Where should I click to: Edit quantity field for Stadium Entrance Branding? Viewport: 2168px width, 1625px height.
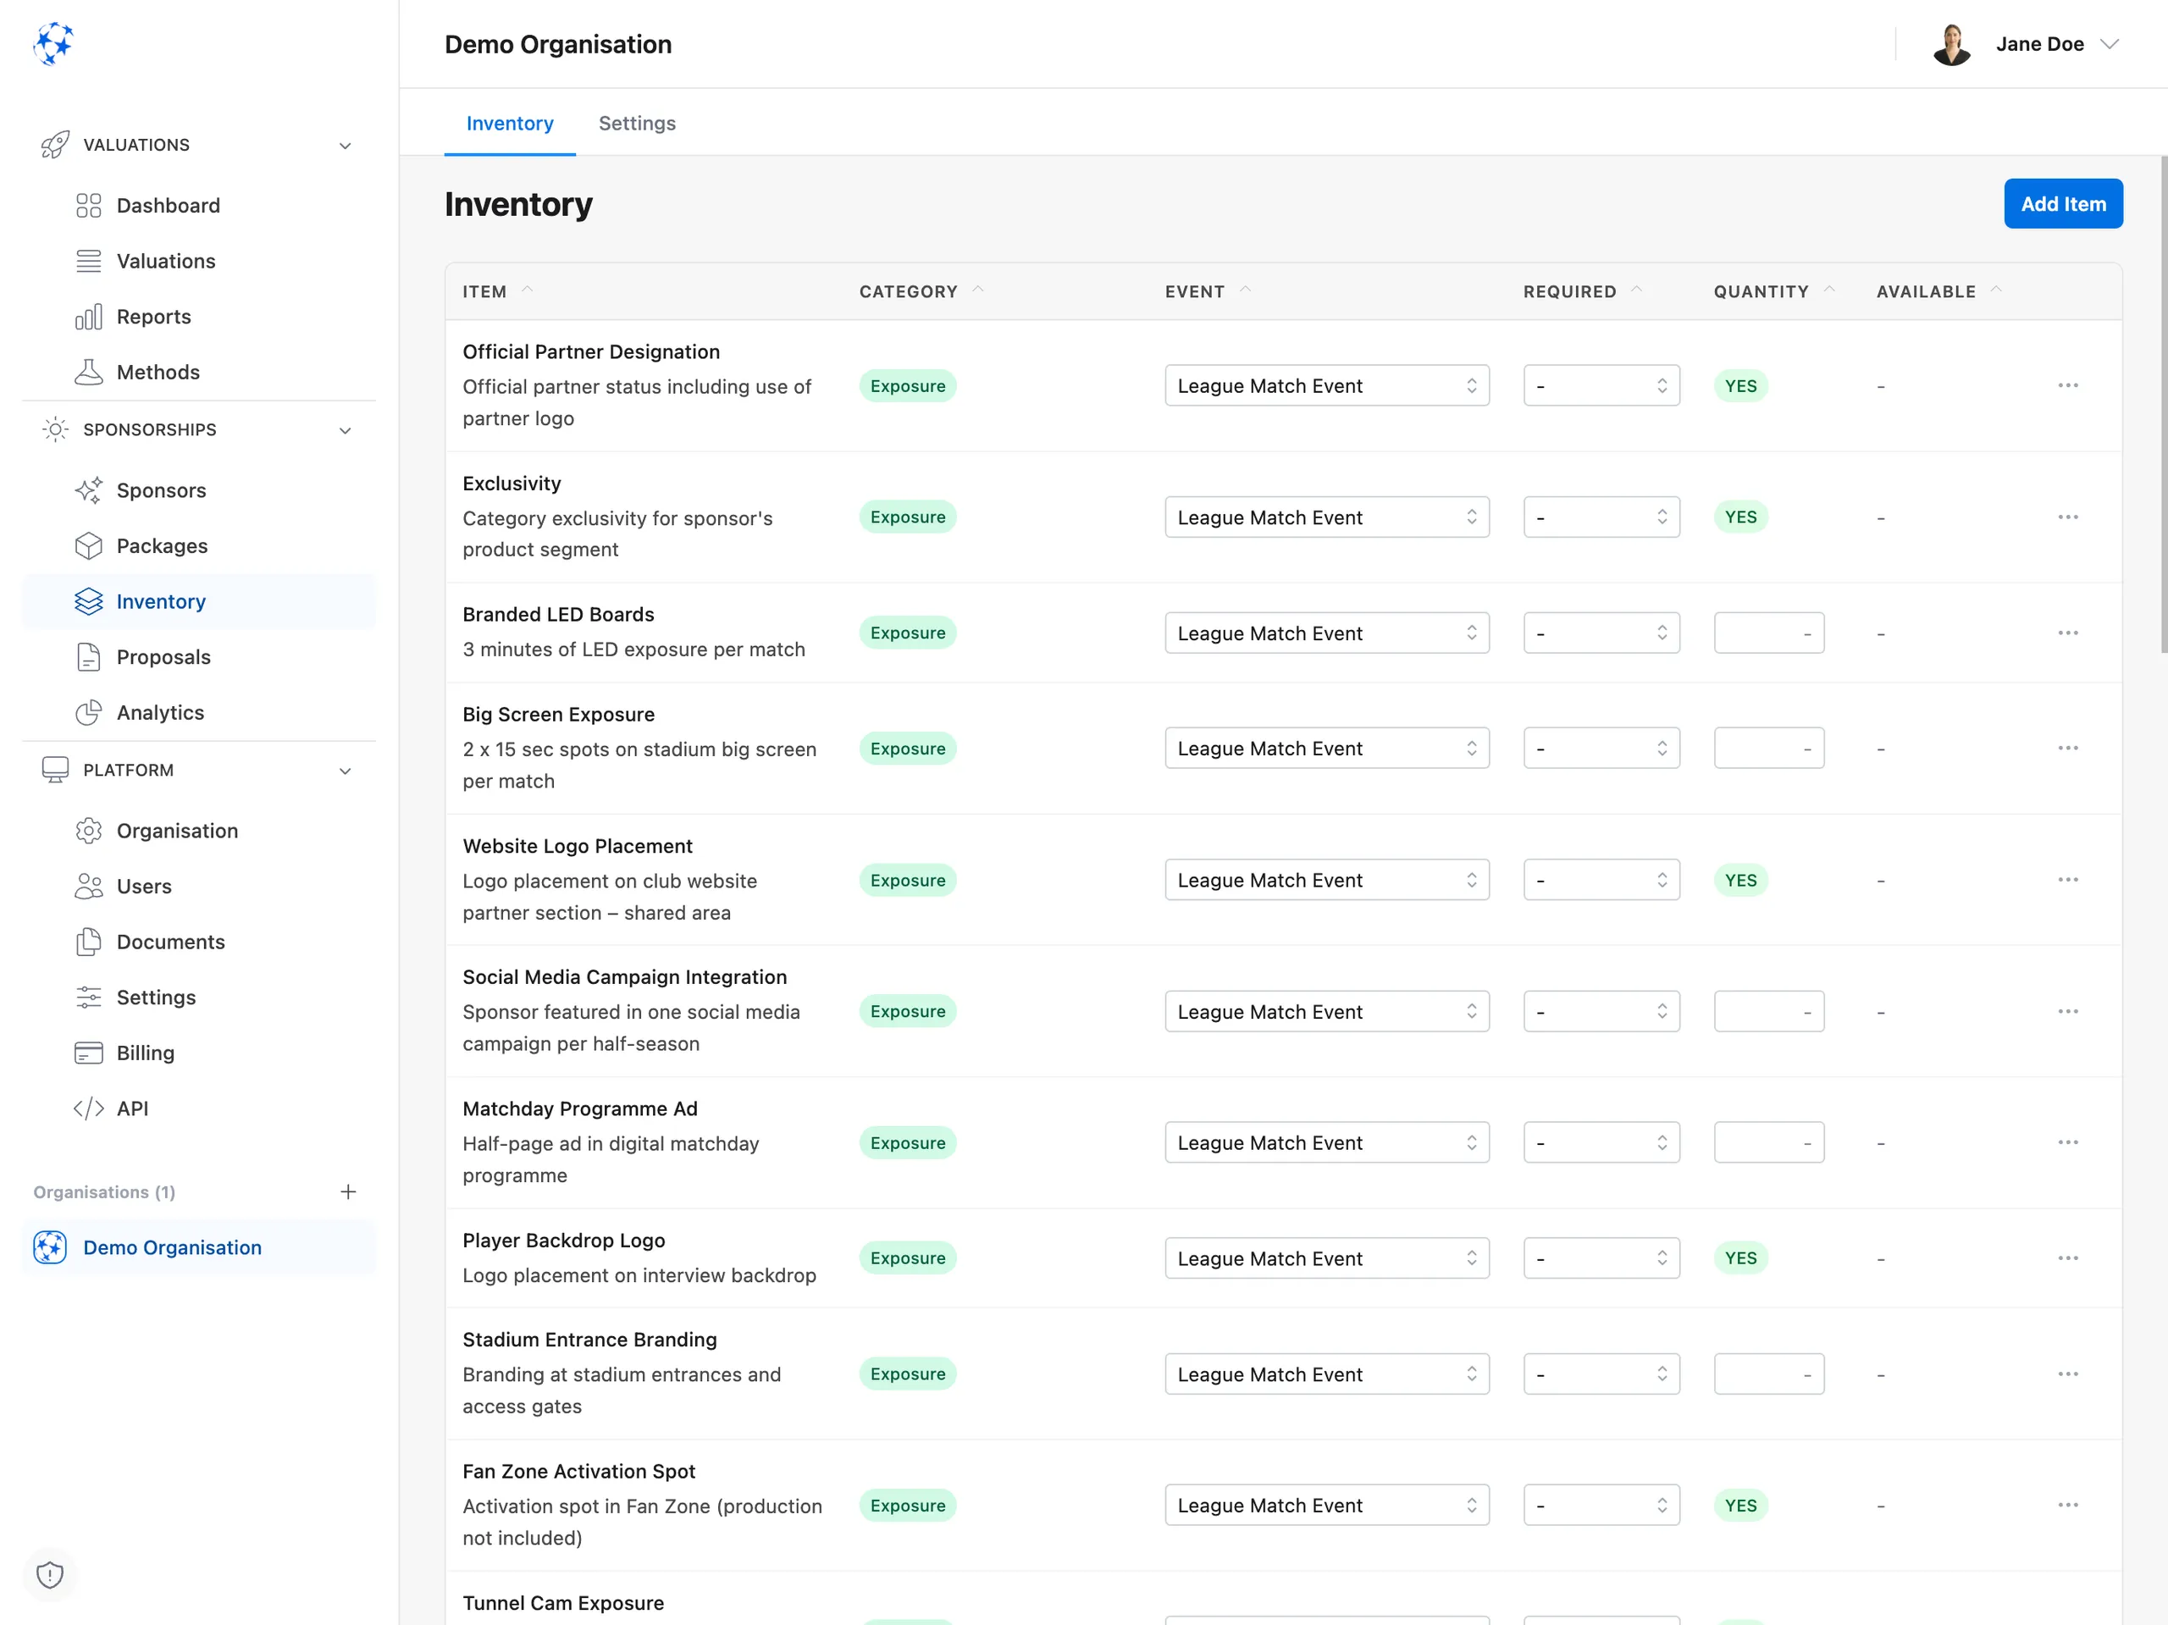(1769, 1374)
